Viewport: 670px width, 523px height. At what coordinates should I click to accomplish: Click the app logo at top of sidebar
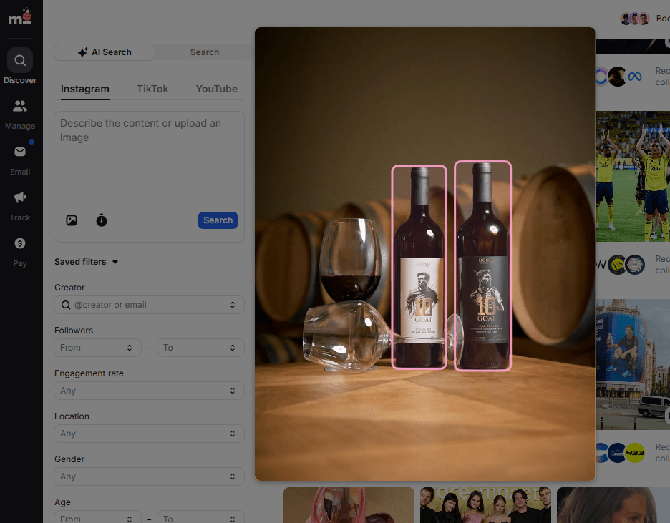click(x=20, y=17)
